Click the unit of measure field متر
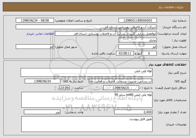 click(x=42, y=112)
